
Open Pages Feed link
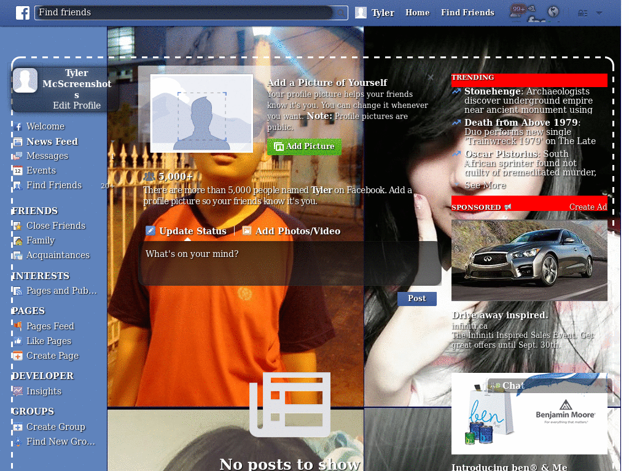coord(50,326)
